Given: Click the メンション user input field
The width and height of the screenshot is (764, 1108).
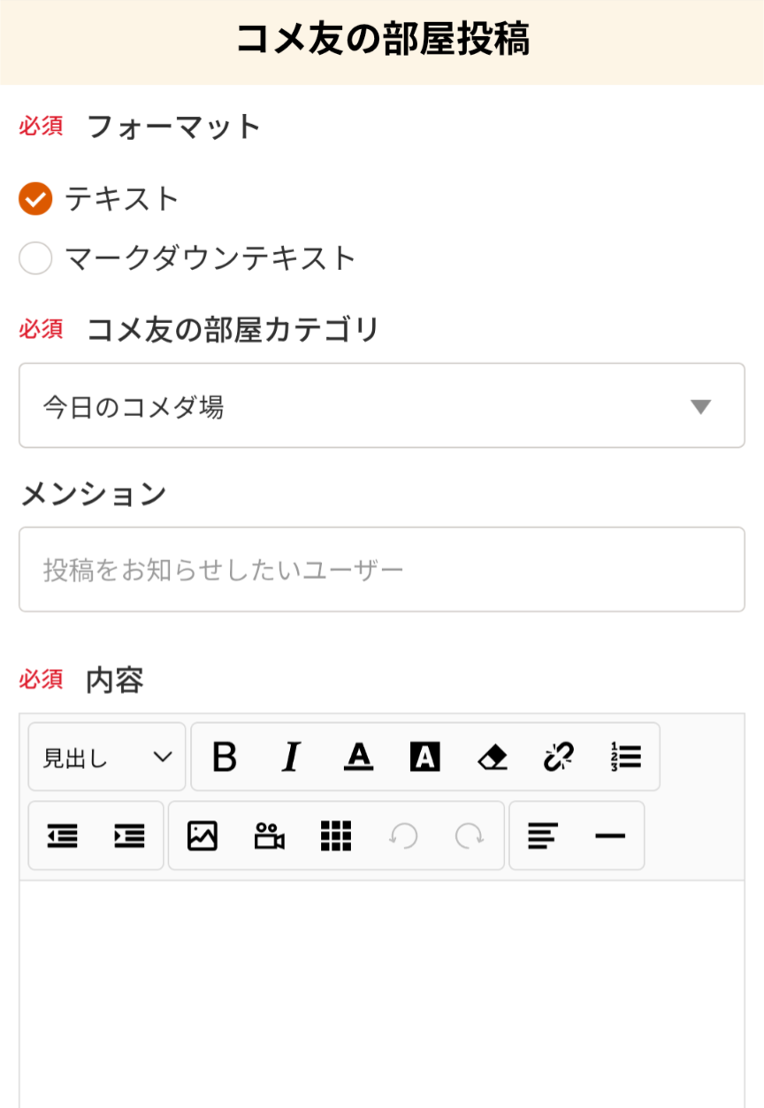Looking at the screenshot, I should 381,569.
